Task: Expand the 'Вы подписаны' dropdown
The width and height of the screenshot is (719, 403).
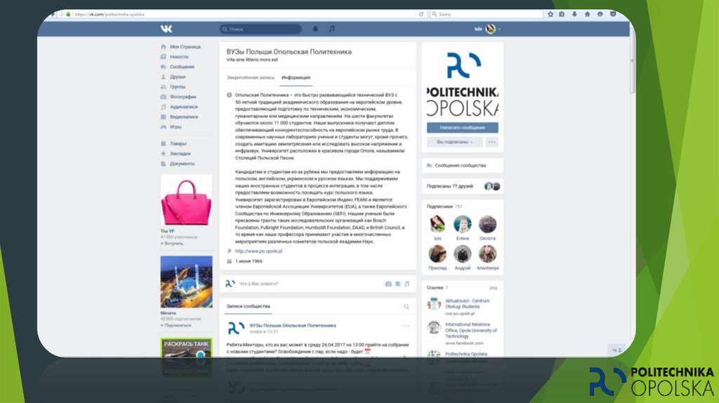Action: pyautogui.click(x=454, y=142)
